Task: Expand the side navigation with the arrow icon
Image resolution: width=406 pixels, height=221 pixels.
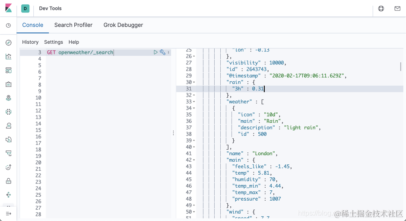Action: 9,214
